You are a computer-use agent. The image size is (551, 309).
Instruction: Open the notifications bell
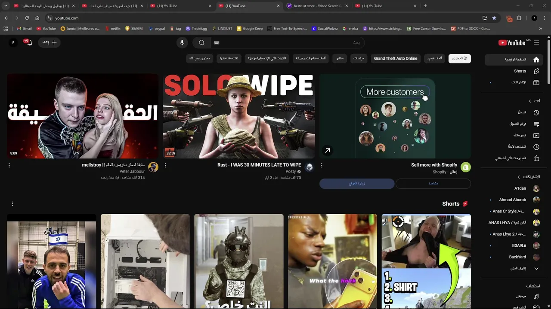(29, 42)
